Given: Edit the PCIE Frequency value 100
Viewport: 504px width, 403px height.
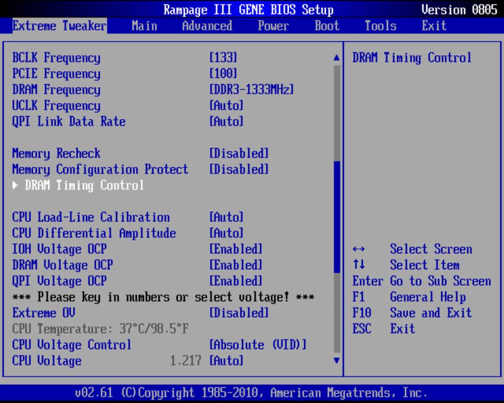Looking at the screenshot, I should tap(223, 73).
